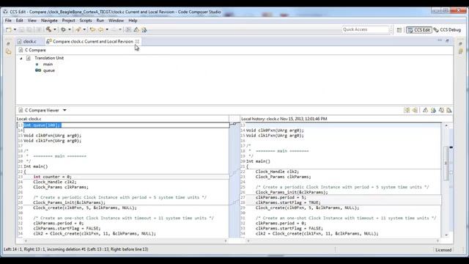Click the Forward navigation arrow icon
Screen dimensions: 469x264
click(114, 29)
